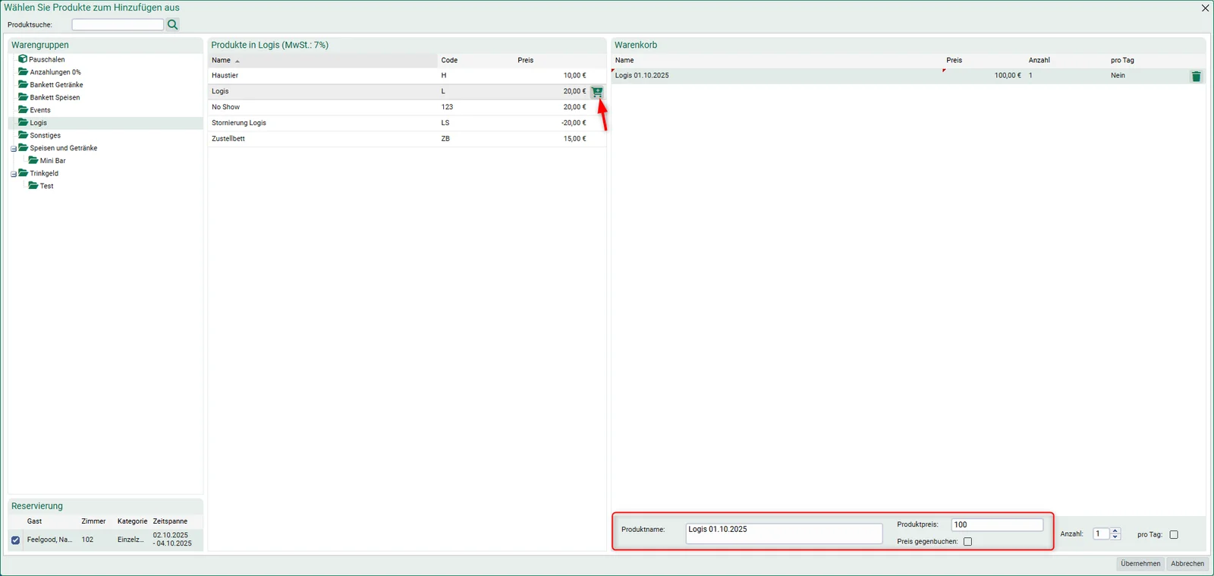
Task: Close the product selection dialog
Action: [1205, 8]
